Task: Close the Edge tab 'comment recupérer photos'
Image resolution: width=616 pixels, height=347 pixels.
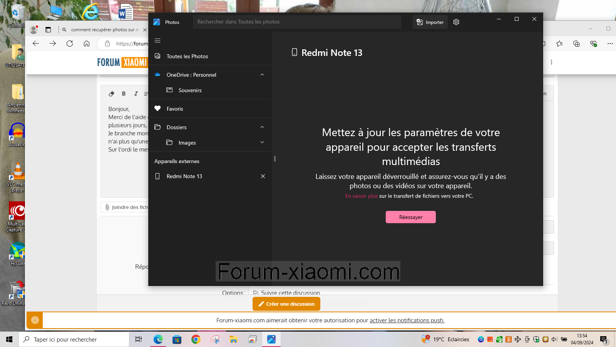Action: [145, 30]
